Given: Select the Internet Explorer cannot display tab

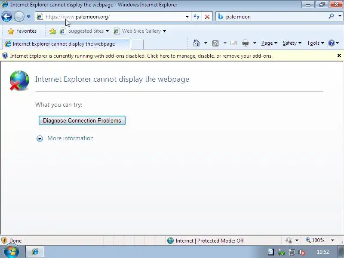Looking at the screenshot, I should point(67,44).
